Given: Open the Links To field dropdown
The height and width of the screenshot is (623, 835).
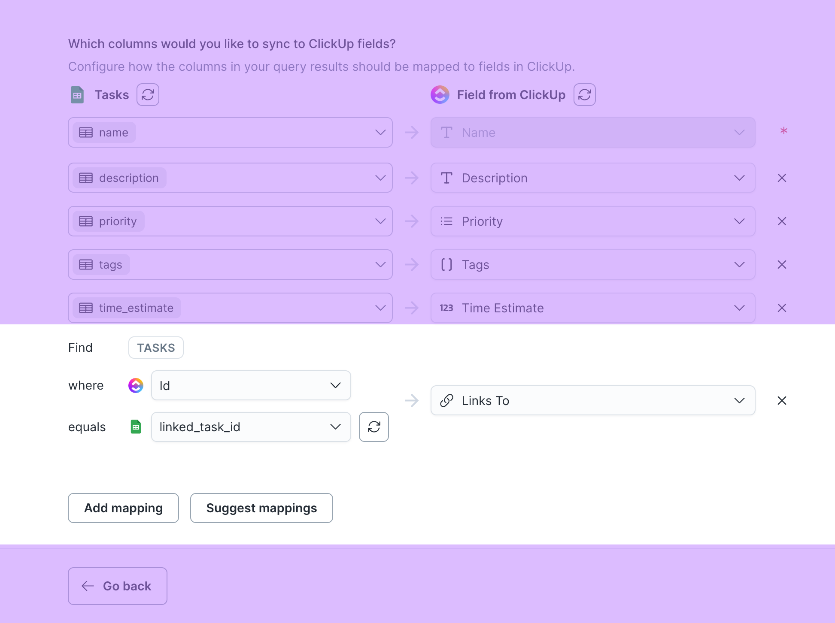Looking at the screenshot, I should click(x=593, y=401).
